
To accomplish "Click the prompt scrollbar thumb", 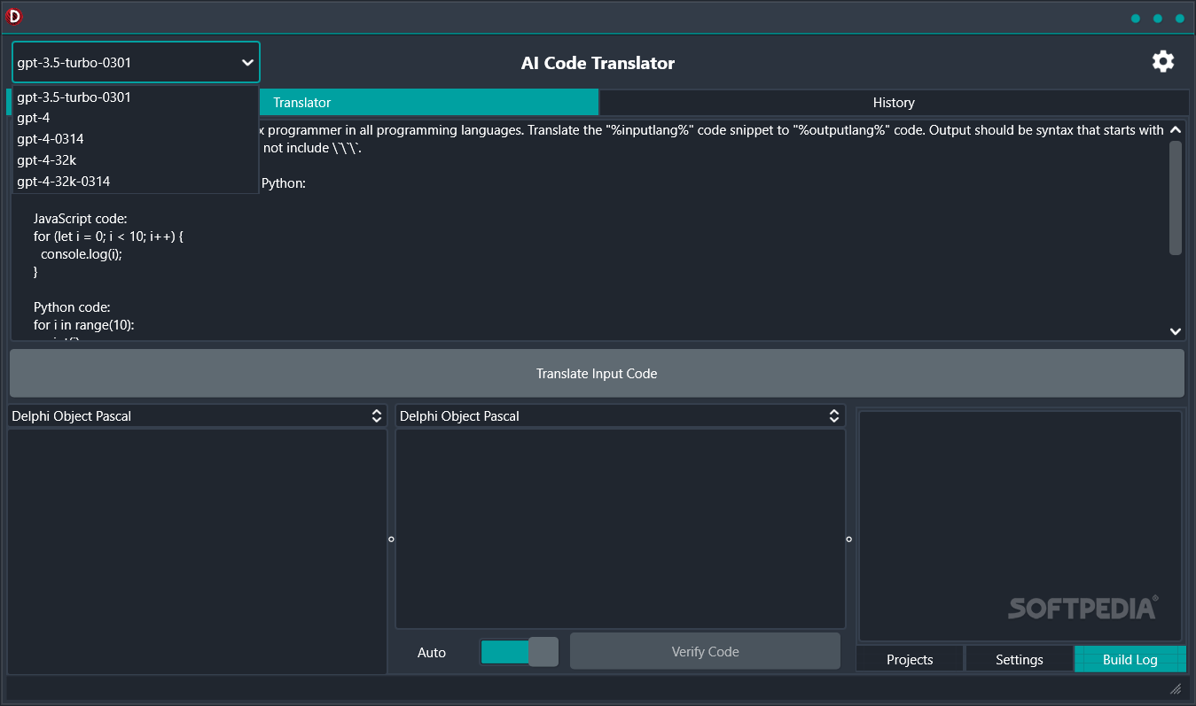I will (x=1176, y=198).
